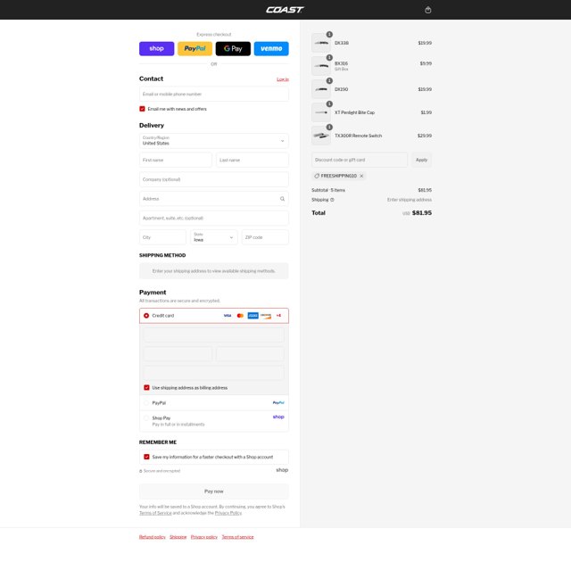The width and height of the screenshot is (571, 570).
Task: Click the address search magnifier icon
Action: [282, 199]
